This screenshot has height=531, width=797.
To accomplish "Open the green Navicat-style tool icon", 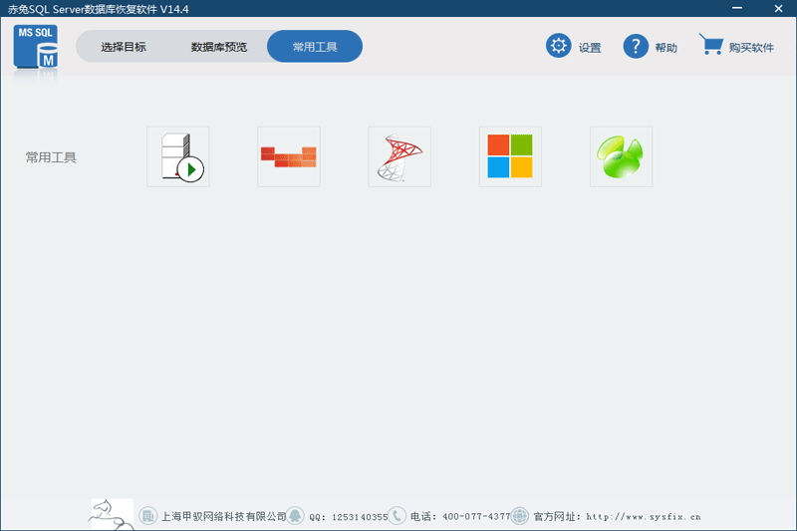I will 621,156.
